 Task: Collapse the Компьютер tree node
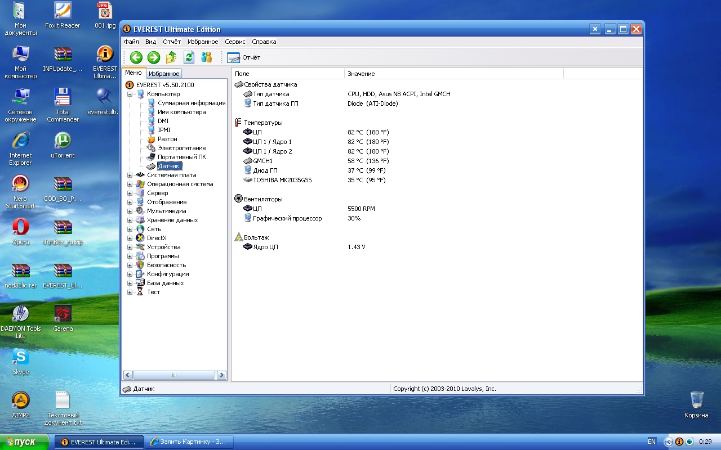tap(130, 94)
